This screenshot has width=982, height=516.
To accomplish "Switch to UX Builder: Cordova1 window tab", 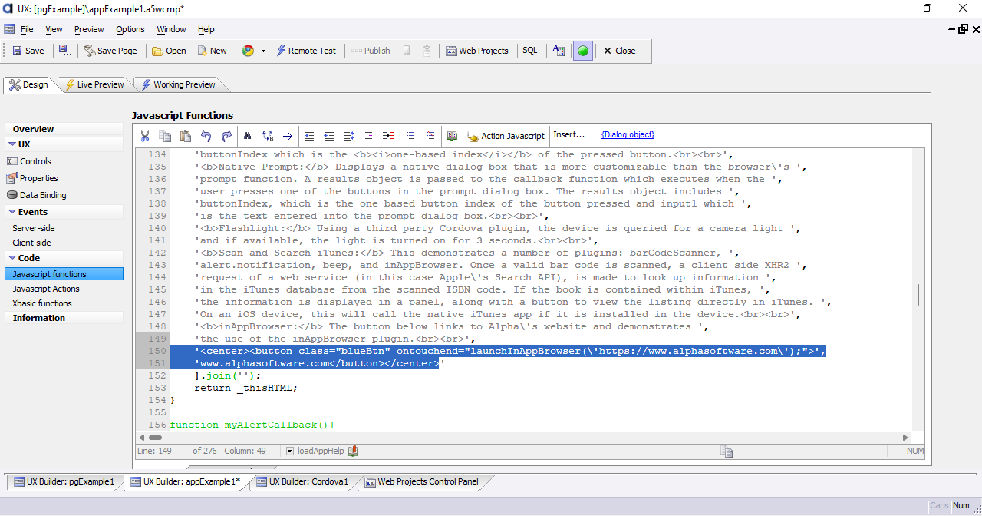I will 302,482.
